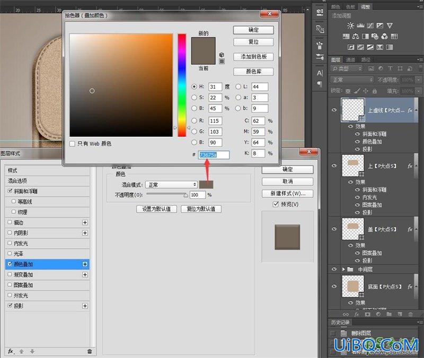Toggle the 投影 drop shadow checkbox
Screen dimensions: 424x358
[10, 305]
